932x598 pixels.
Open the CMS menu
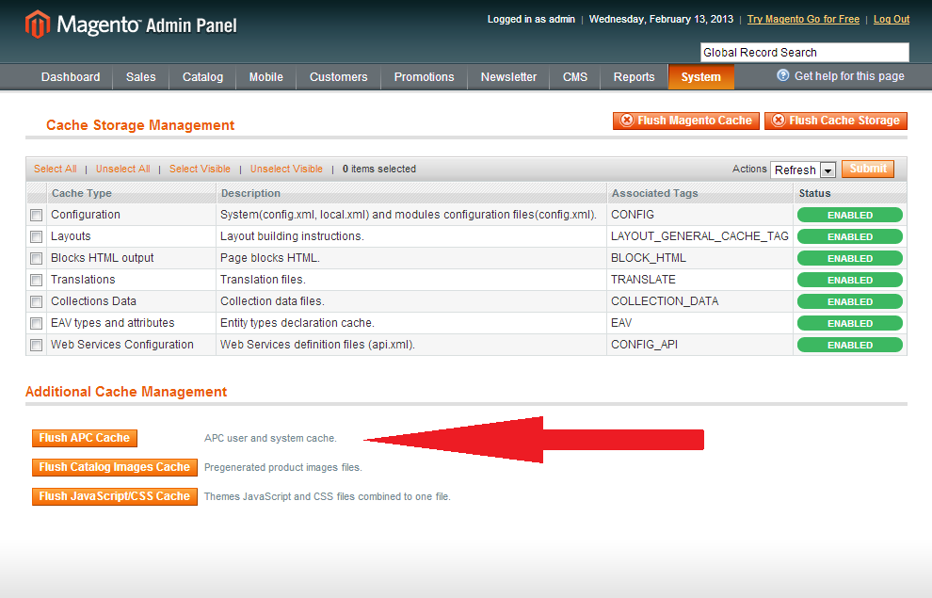point(575,77)
